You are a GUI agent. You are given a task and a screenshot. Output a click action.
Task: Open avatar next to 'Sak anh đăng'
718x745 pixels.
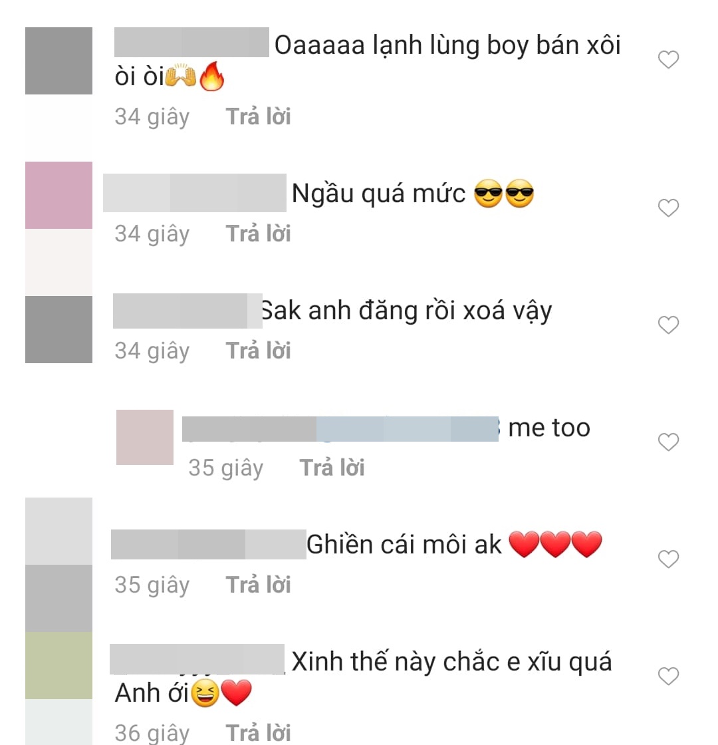click(x=59, y=330)
